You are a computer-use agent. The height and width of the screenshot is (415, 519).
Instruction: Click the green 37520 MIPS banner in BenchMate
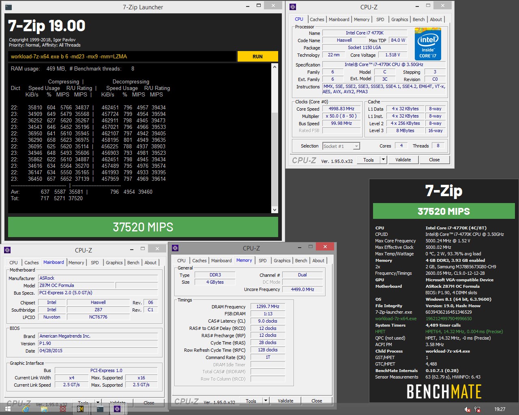pyautogui.click(x=444, y=211)
